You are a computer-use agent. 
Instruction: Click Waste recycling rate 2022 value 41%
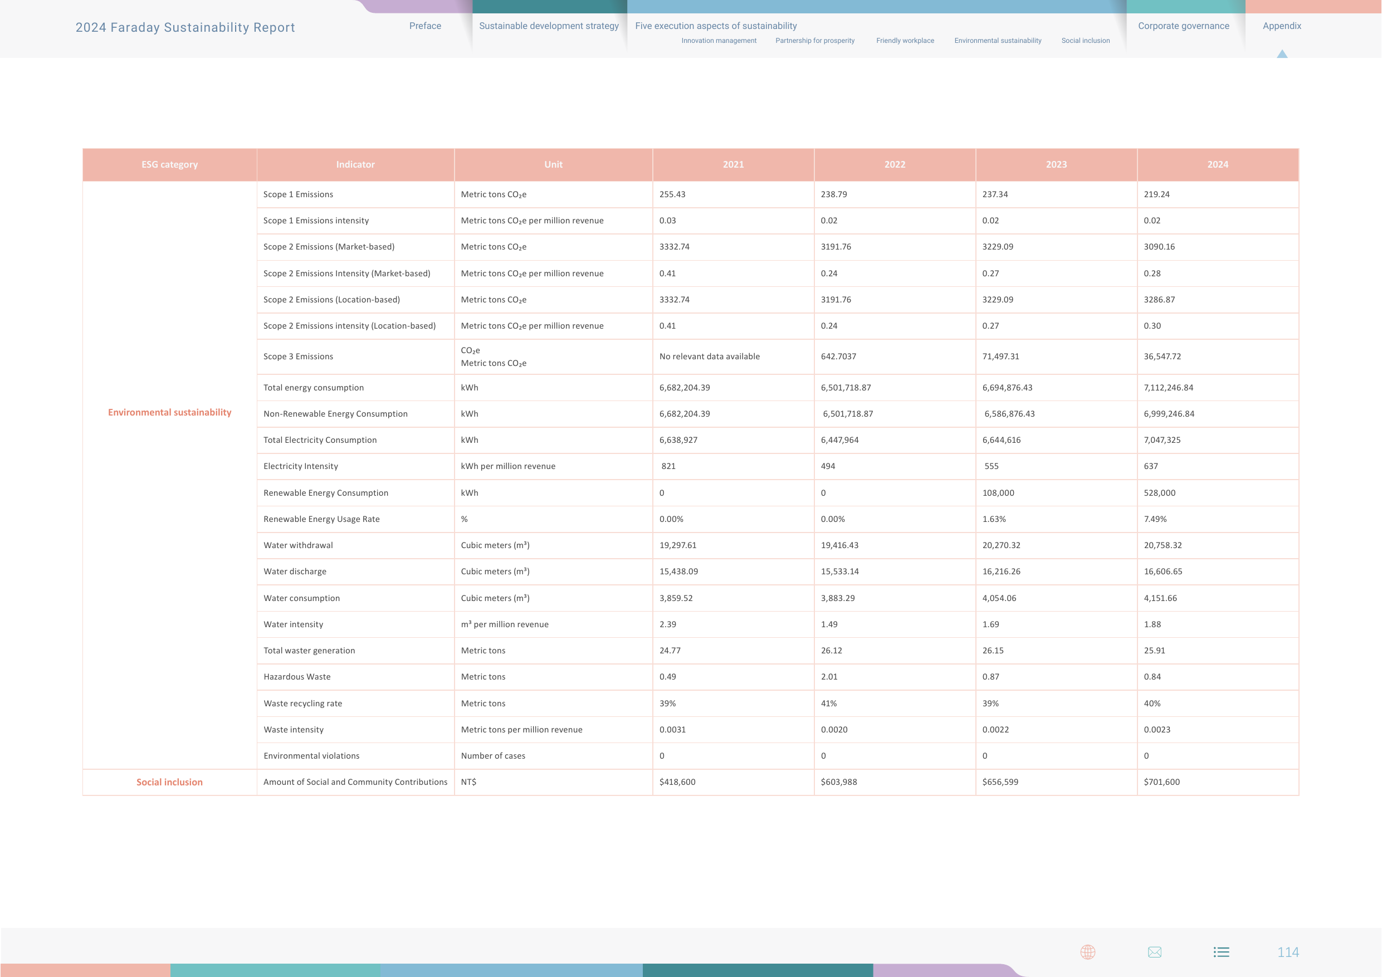(828, 703)
